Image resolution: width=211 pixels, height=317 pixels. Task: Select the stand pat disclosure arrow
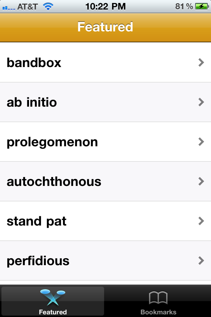(x=201, y=221)
